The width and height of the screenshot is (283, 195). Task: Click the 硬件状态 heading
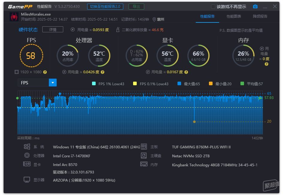28,30
